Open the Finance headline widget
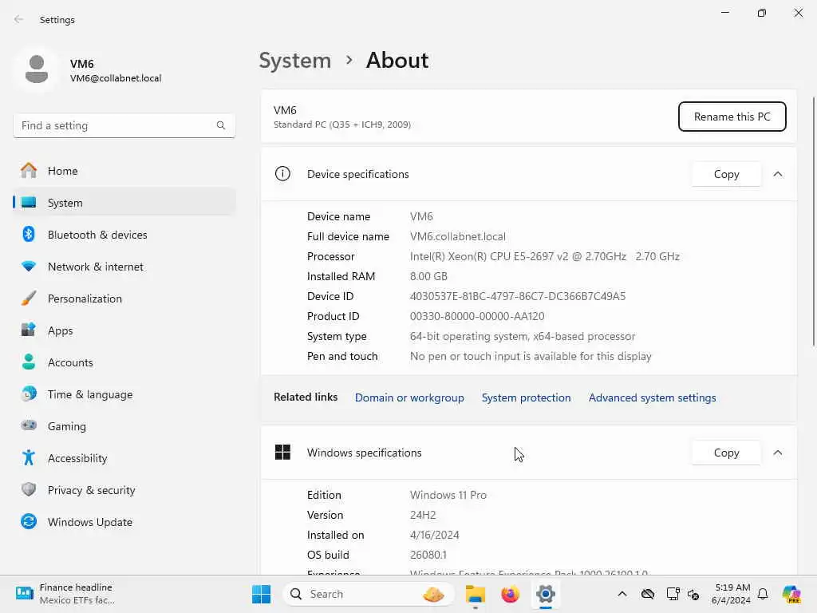 [x=65, y=594]
